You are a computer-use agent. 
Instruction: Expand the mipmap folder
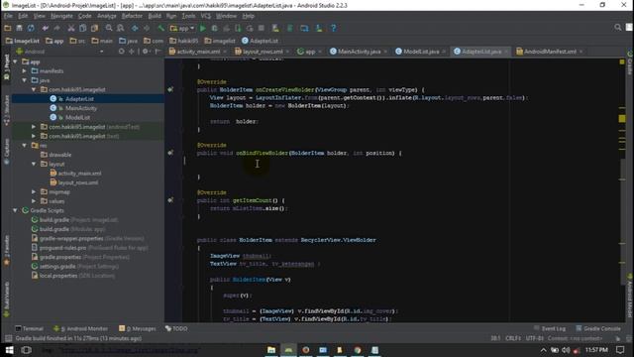coord(34,191)
